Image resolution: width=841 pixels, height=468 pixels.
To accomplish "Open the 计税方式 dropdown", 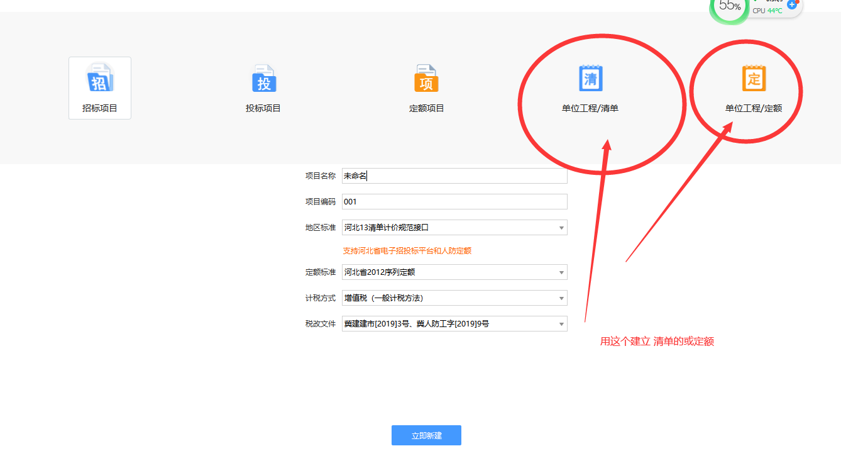I will point(454,298).
